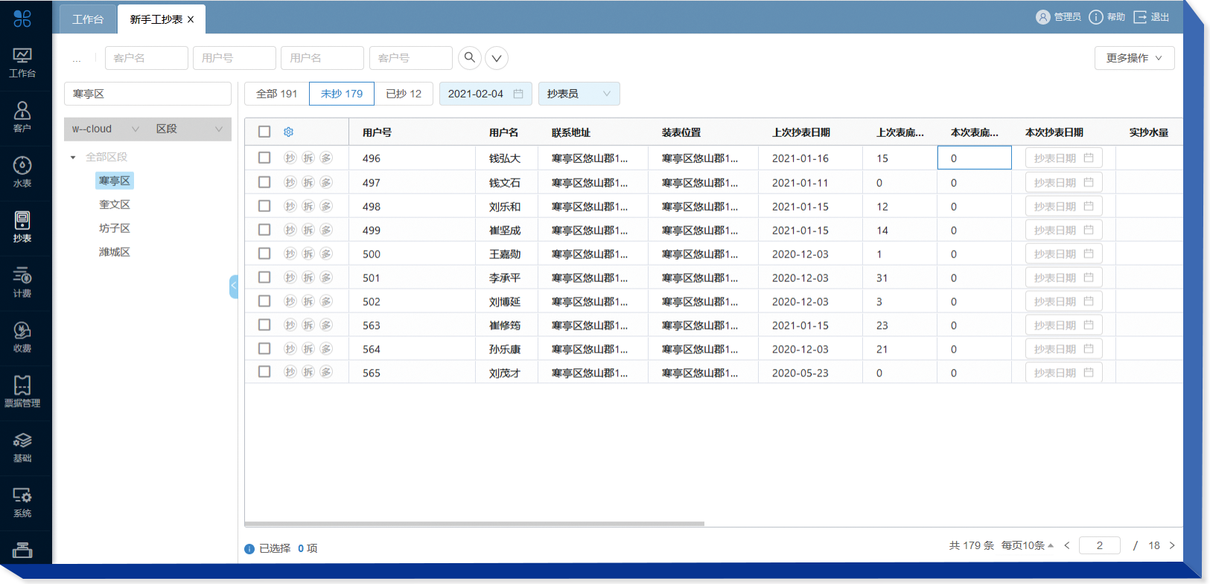
Task: Open 更多操作 dropdown
Action: 1134,58
